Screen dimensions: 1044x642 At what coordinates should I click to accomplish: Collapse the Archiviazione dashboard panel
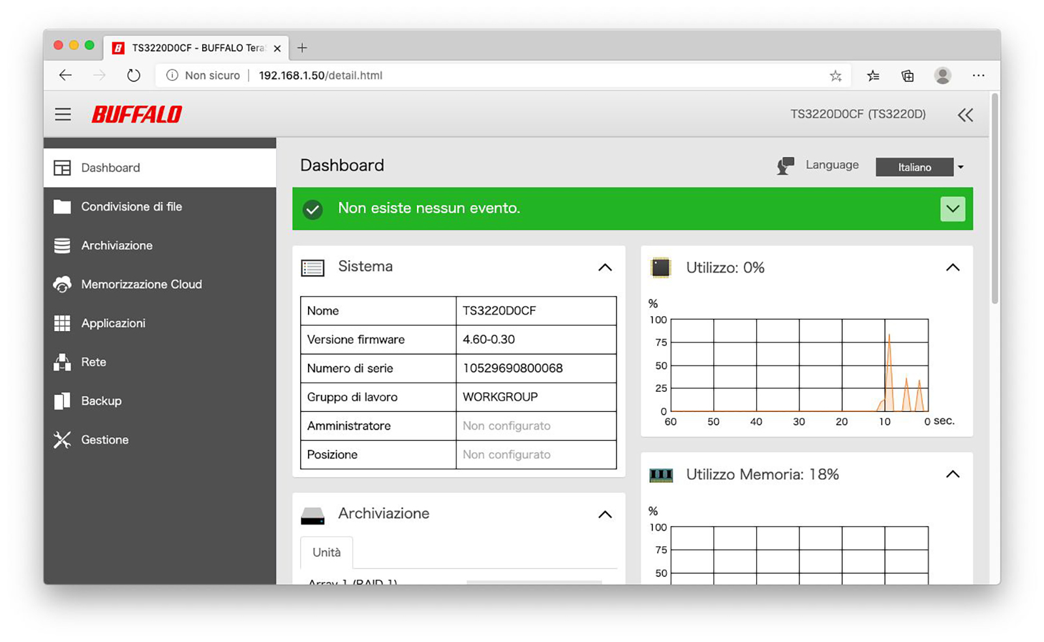click(605, 514)
